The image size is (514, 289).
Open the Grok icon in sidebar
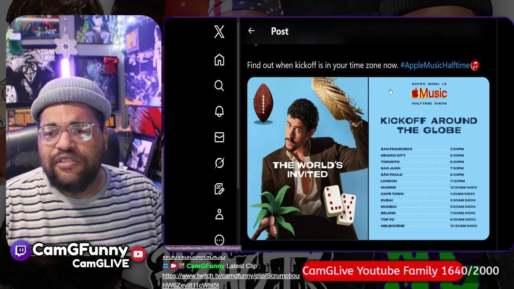coord(219,163)
